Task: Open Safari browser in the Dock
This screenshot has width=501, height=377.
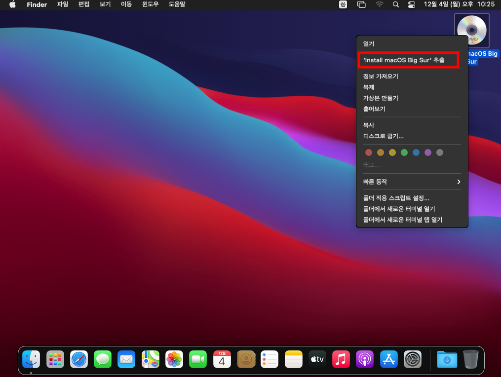Action: point(79,359)
